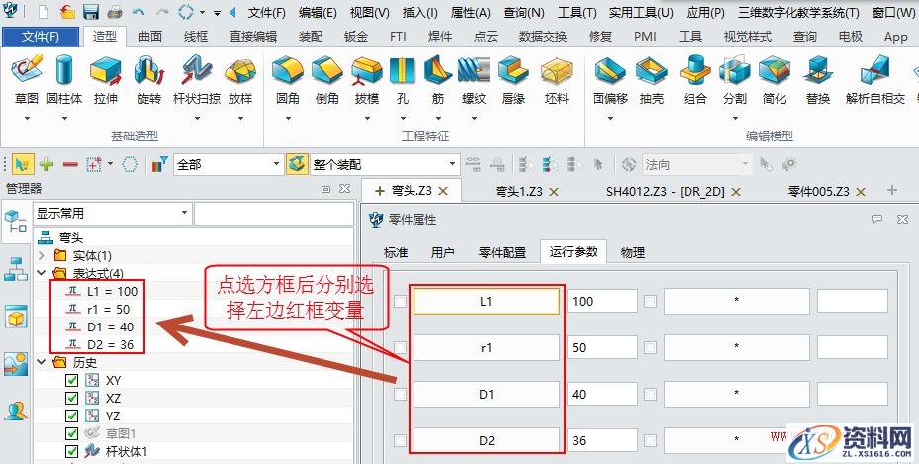The height and width of the screenshot is (464, 919).
Task: Click the red minus remove-selection icon
Action: 70,165
